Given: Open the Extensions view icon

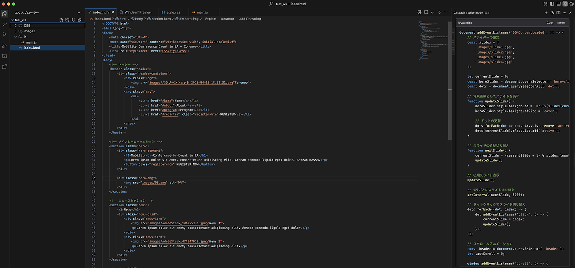Looking at the screenshot, I should [x=5, y=67].
